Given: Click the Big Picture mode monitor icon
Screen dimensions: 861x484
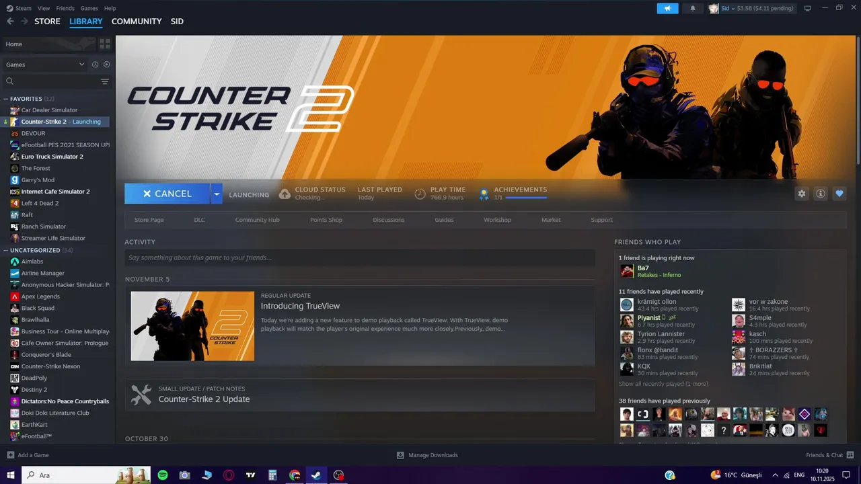Looking at the screenshot, I should click(x=808, y=8).
